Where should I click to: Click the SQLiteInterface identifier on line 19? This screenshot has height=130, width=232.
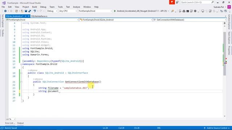(x=78, y=73)
